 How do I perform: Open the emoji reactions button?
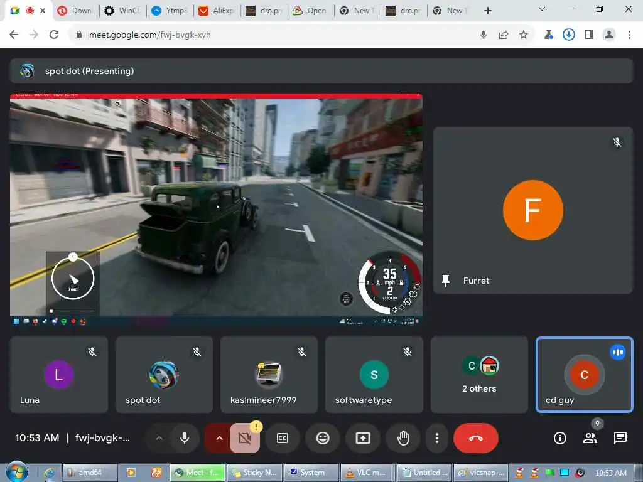coord(323,438)
